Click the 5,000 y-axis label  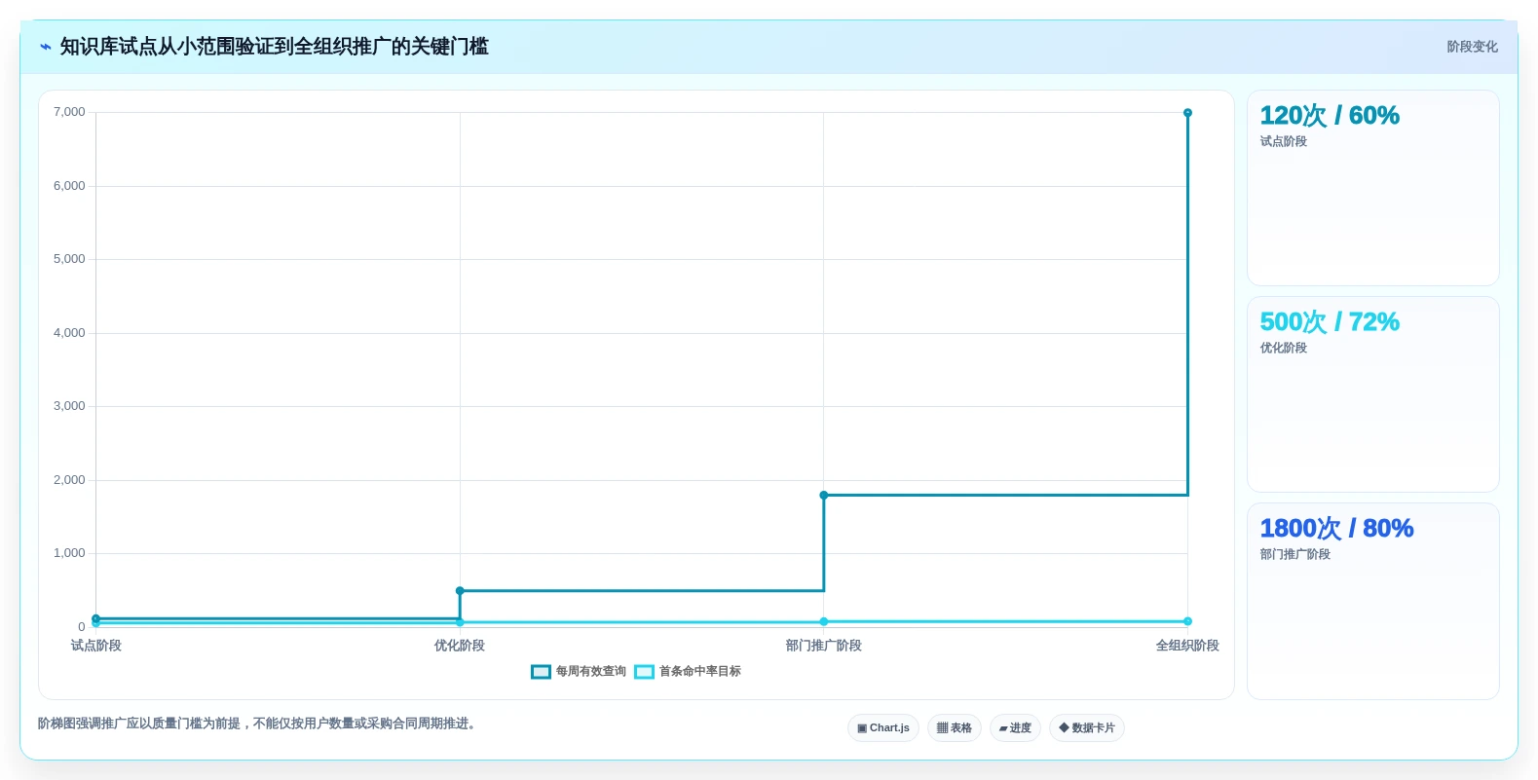pyautogui.click(x=69, y=259)
